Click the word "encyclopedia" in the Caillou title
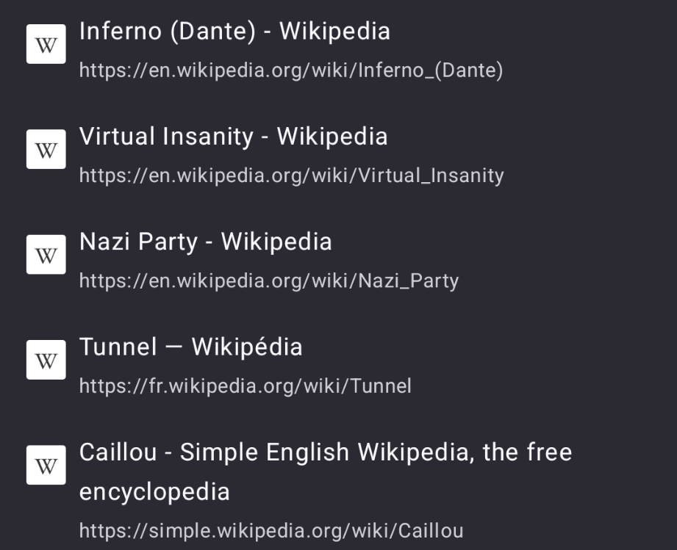The height and width of the screenshot is (550, 677). coord(154,491)
